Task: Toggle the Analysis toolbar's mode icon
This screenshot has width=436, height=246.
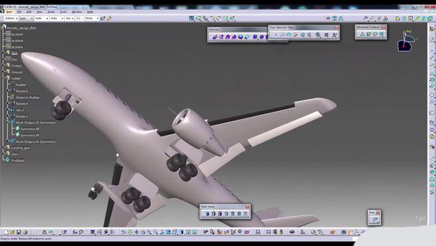Action: point(375,220)
